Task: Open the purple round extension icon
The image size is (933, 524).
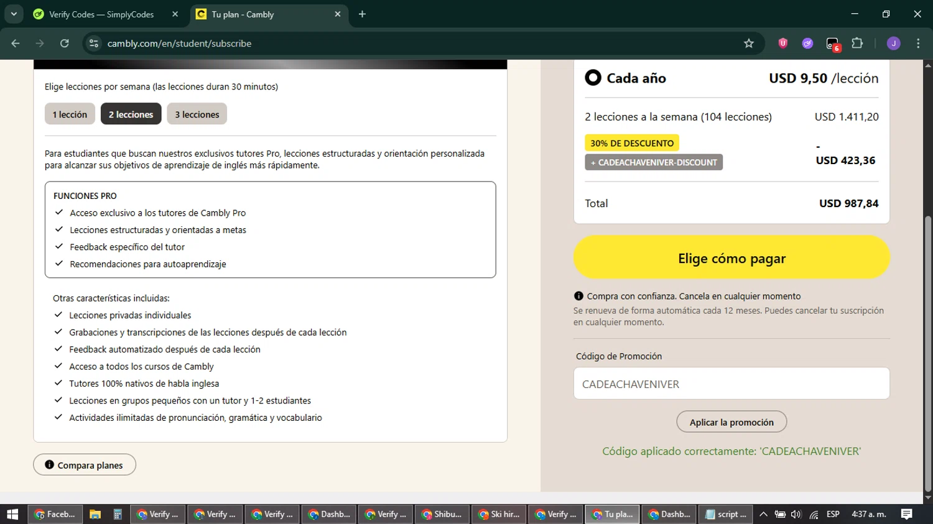Action: 807,44
